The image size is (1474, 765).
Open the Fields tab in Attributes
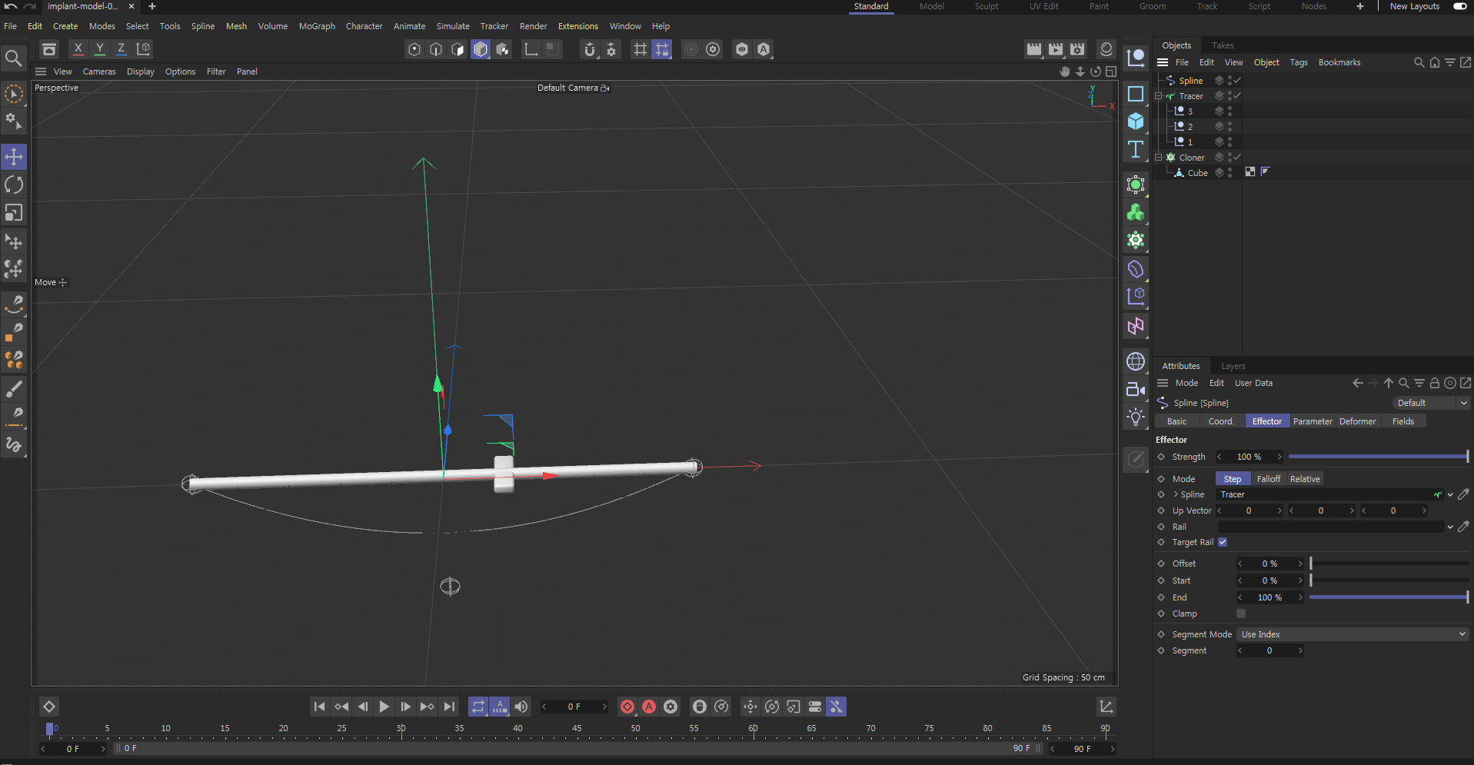1403,421
